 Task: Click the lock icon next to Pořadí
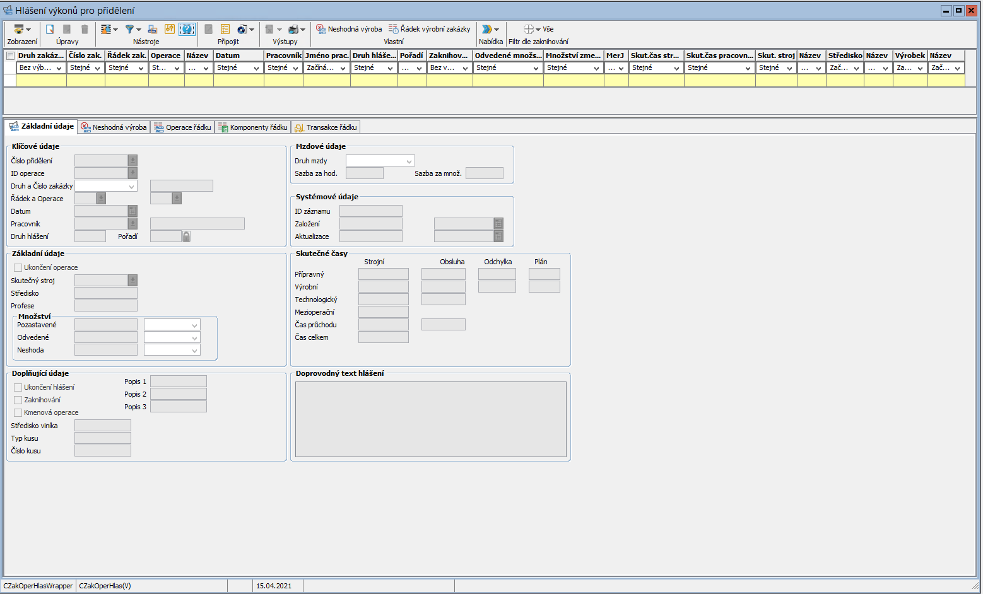tap(186, 236)
